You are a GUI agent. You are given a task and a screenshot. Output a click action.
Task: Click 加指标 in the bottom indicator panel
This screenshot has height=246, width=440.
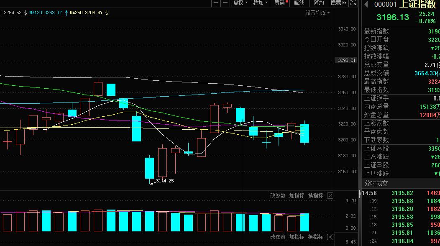[297, 237]
